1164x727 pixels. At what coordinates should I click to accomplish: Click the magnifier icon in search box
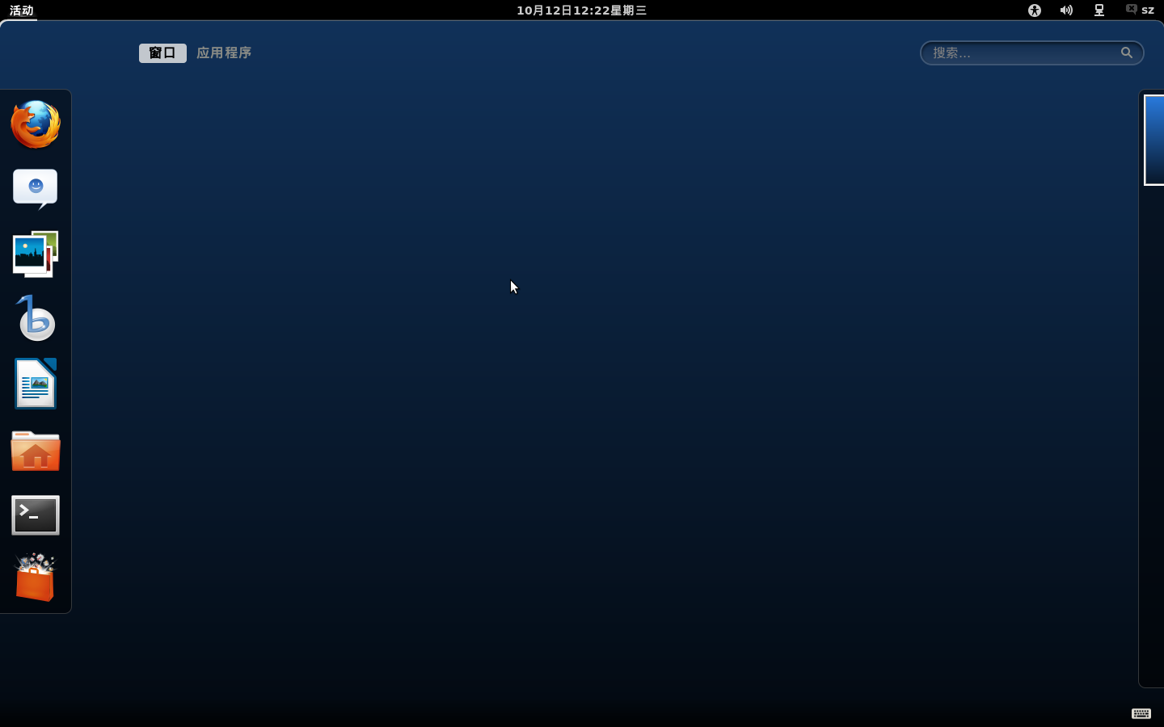(1127, 53)
